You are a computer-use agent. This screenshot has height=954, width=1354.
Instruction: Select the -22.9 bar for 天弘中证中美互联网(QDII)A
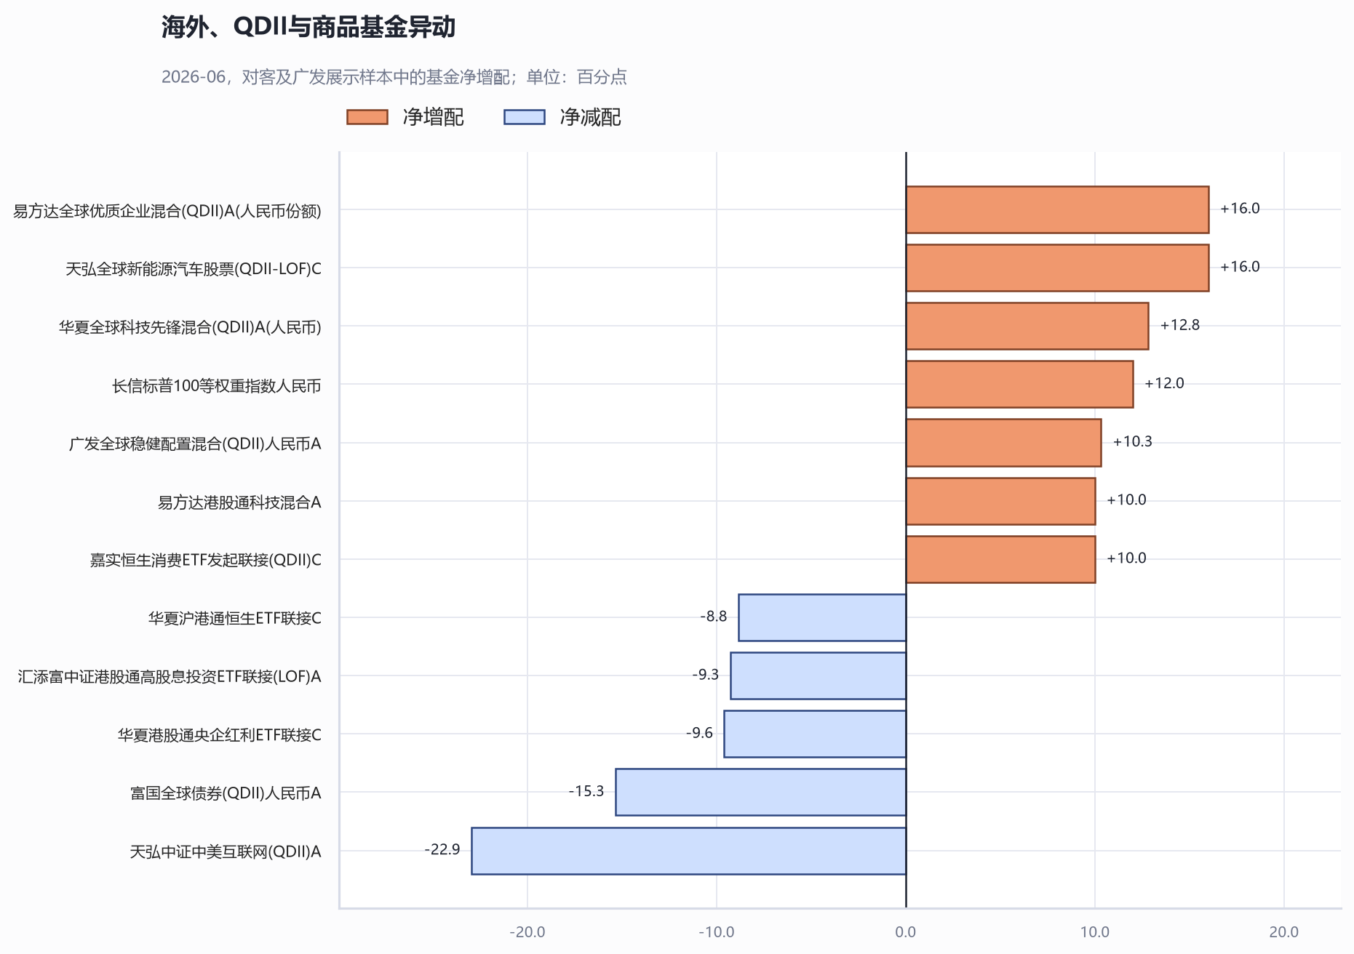(x=689, y=851)
